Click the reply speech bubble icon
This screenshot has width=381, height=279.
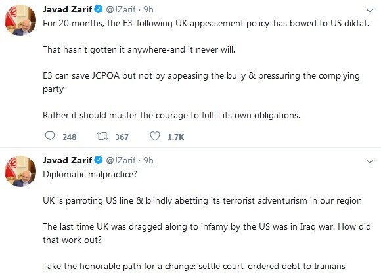[50, 136]
